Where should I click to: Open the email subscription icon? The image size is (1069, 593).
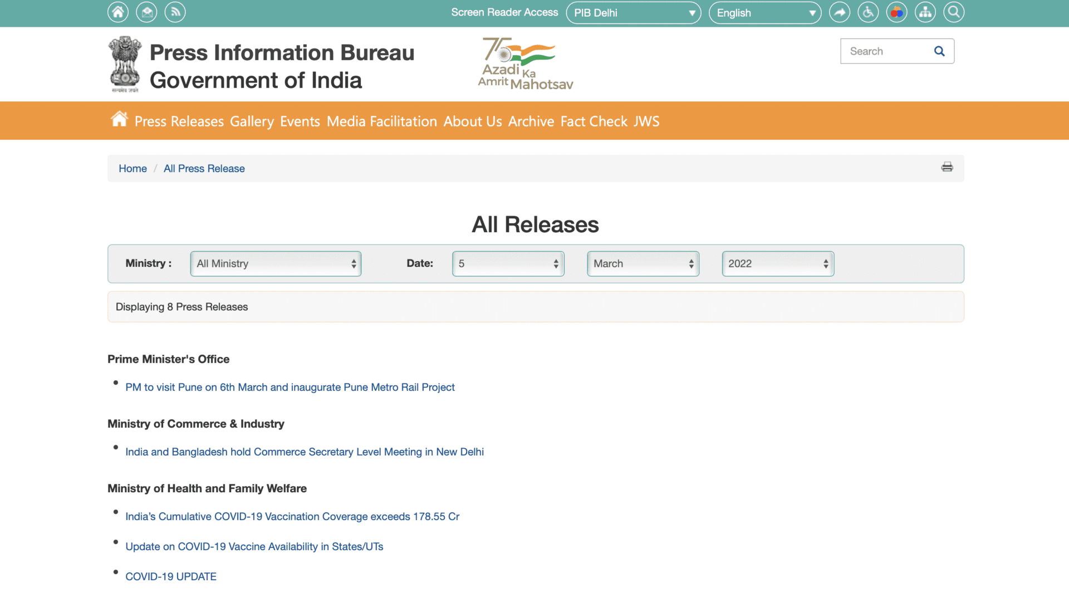tap(146, 12)
